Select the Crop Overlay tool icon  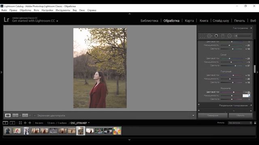[x=202, y=36]
